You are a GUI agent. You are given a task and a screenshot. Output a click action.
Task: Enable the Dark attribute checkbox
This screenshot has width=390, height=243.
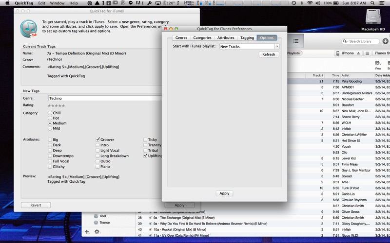[x=50, y=145]
